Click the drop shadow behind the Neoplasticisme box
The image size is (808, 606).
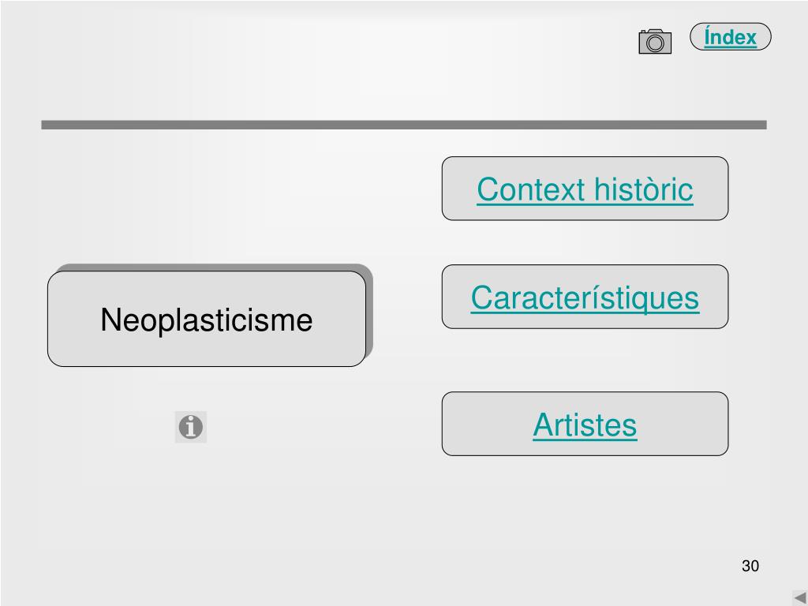tap(369, 309)
